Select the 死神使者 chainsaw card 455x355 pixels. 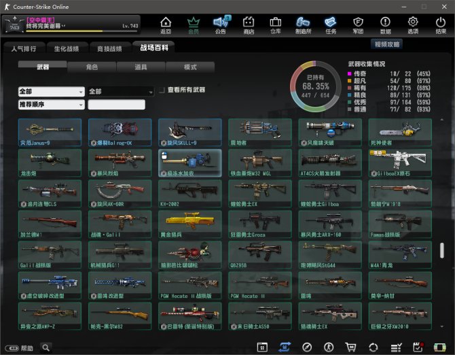(400, 132)
